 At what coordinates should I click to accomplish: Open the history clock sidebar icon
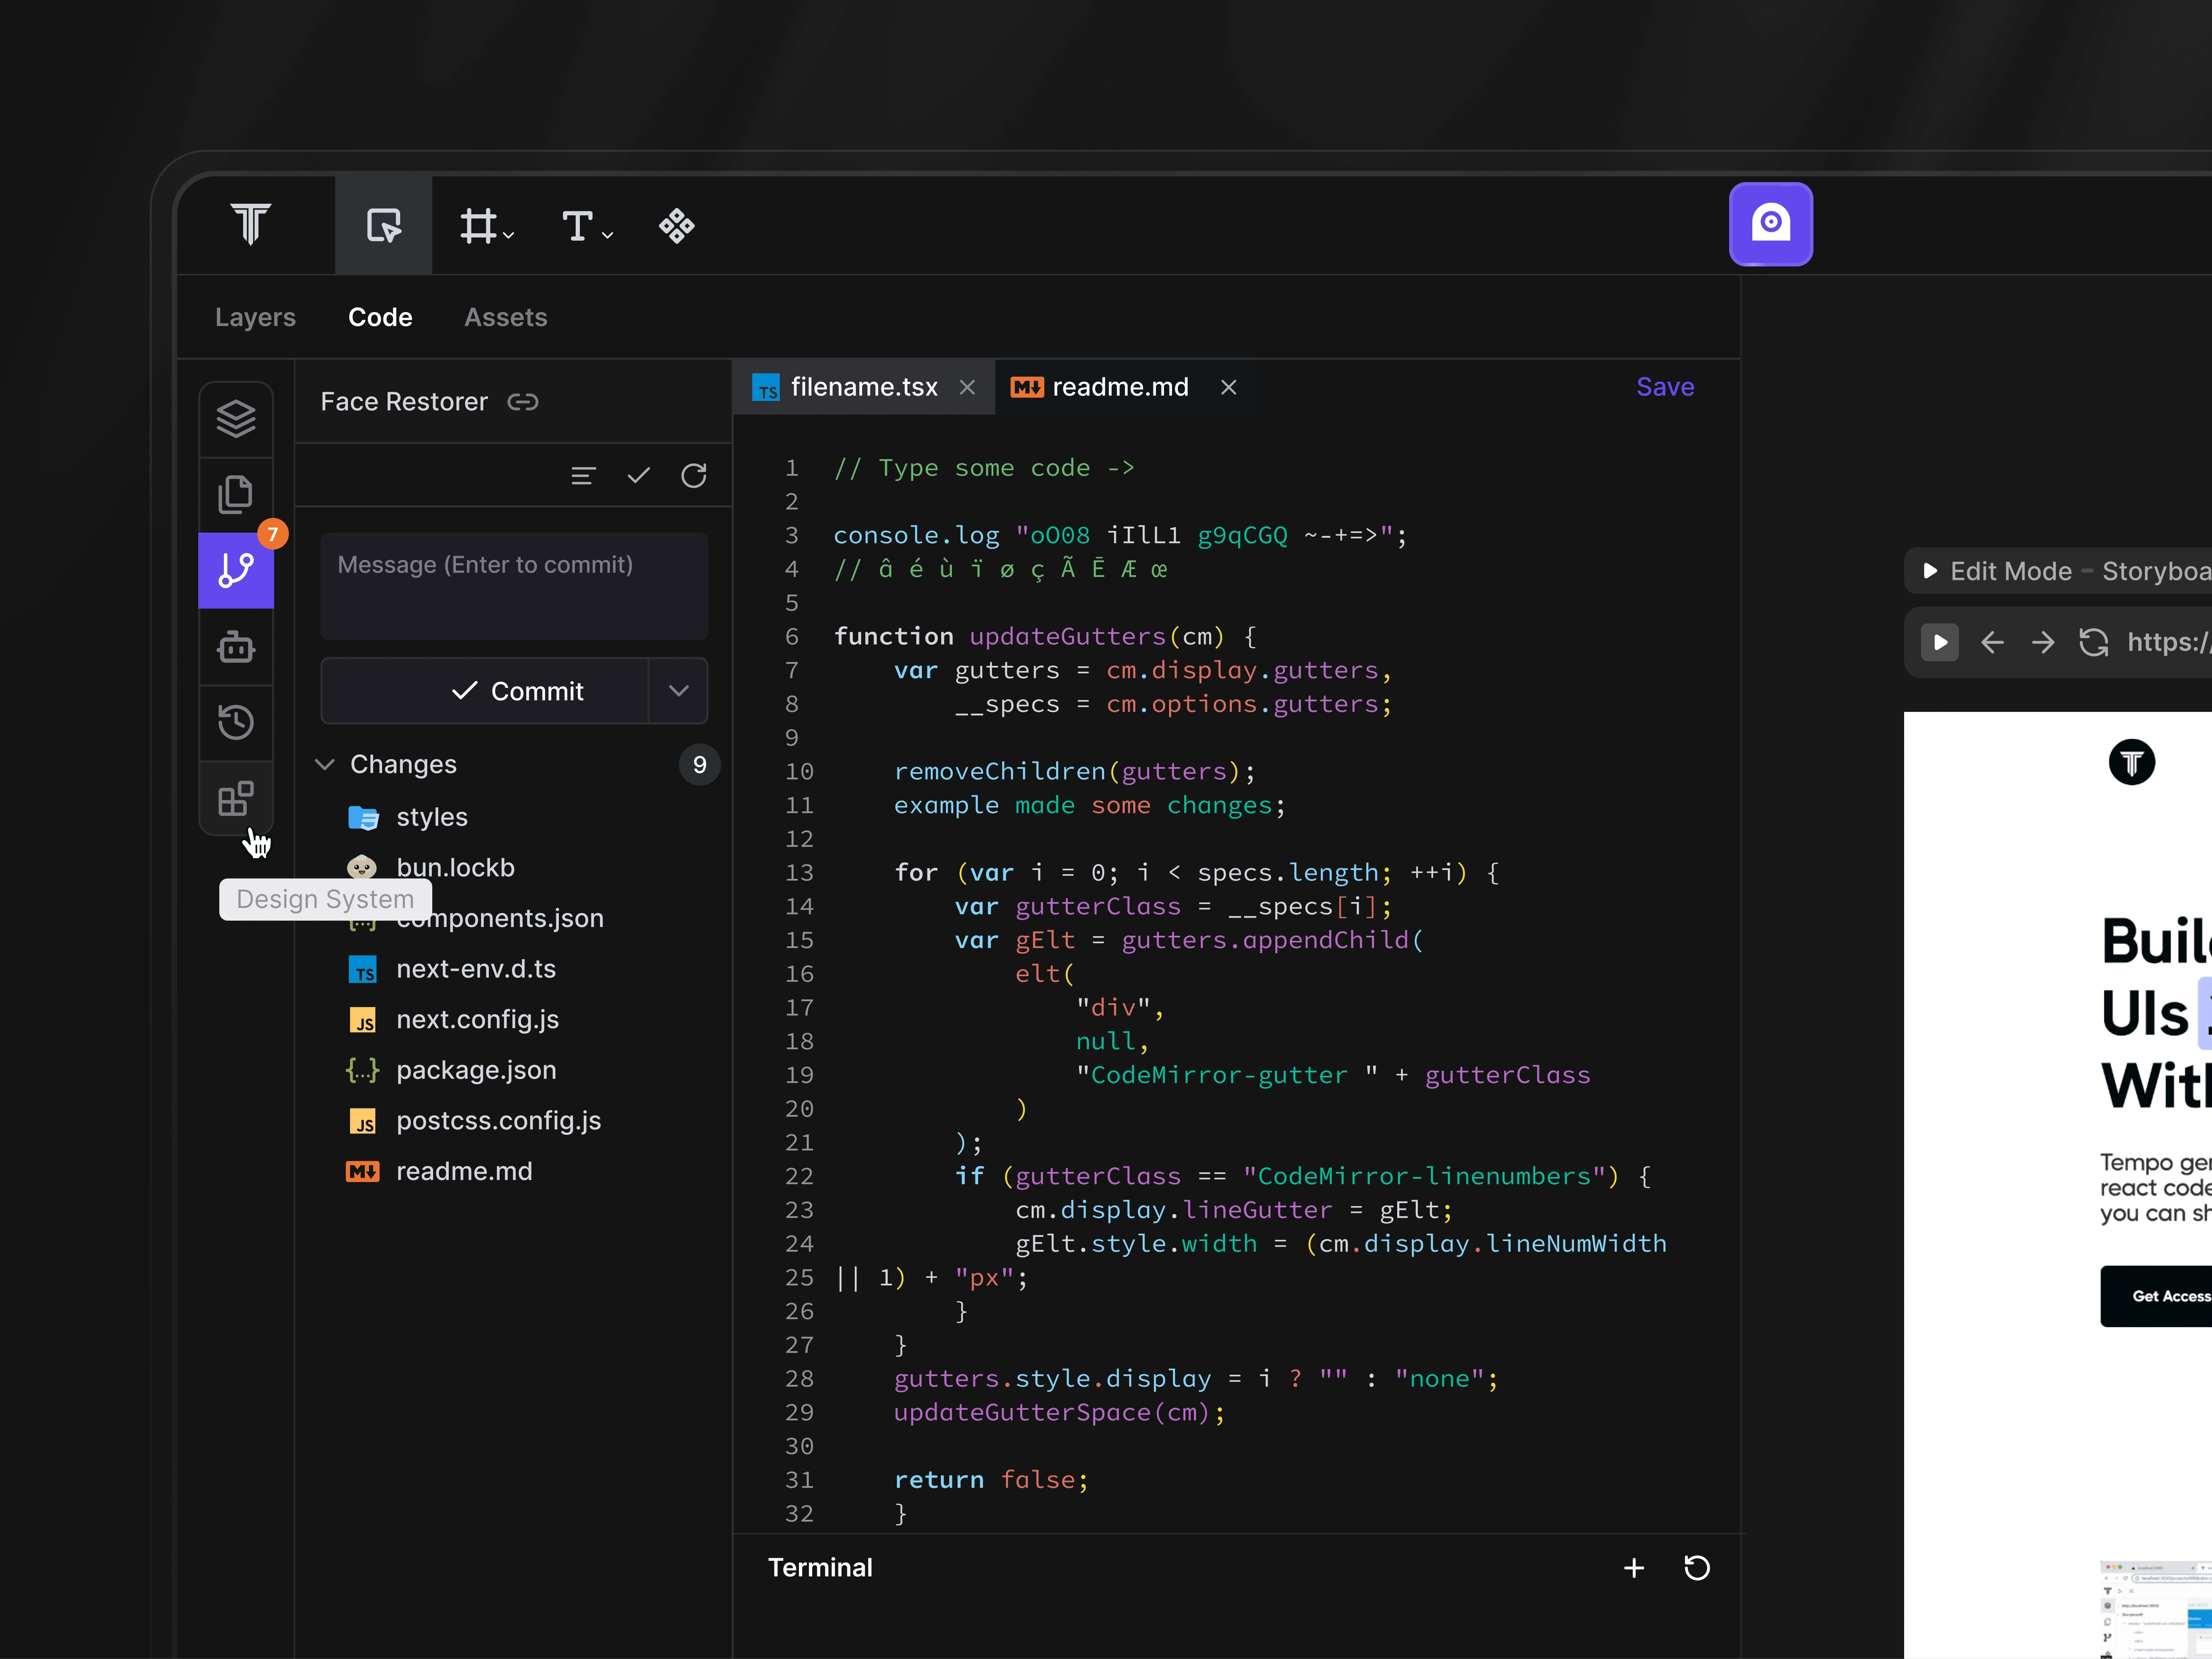click(236, 722)
